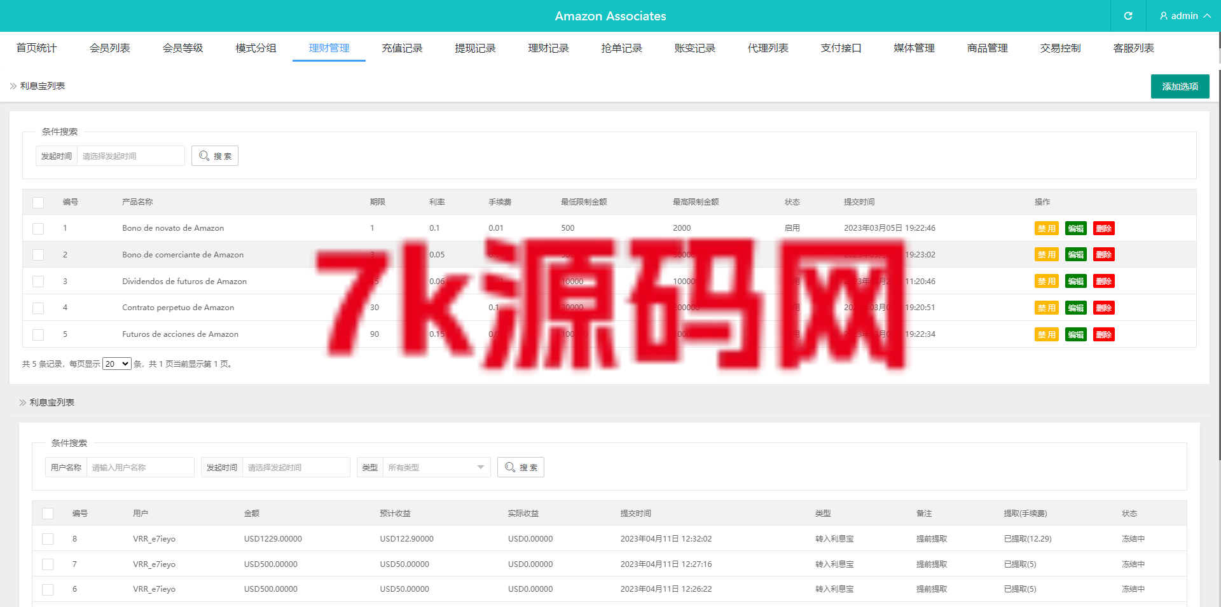Disable product Bono de novato de Amazon
Viewport: 1221px width, 607px height.
[1046, 228]
